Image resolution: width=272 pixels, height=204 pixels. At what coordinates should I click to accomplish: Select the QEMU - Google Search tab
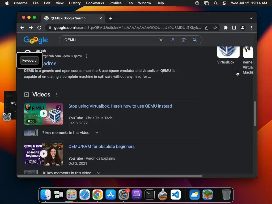[73, 18]
